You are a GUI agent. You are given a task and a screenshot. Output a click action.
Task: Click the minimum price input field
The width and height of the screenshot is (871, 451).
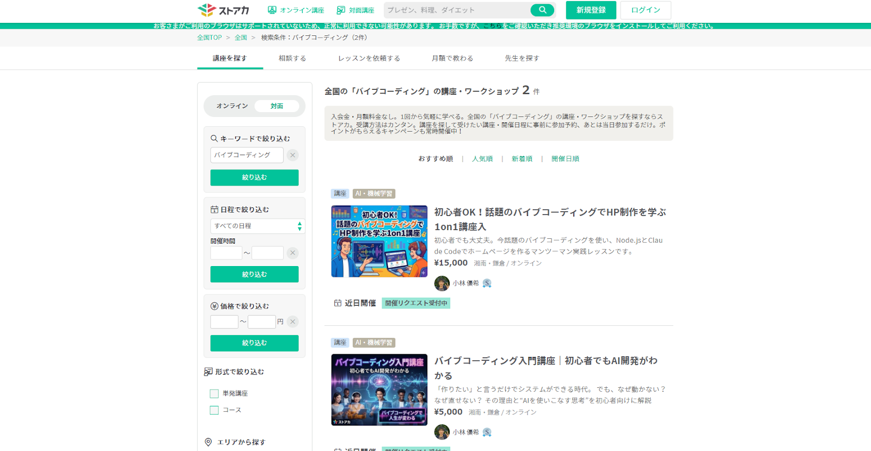click(x=224, y=322)
